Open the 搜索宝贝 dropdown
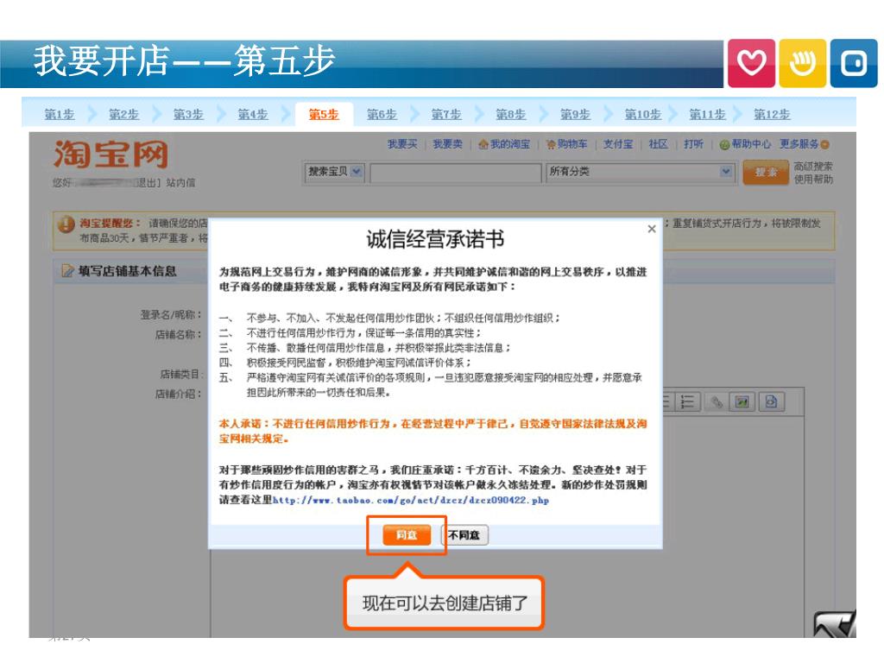884x663 pixels. [x=335, y=172]
